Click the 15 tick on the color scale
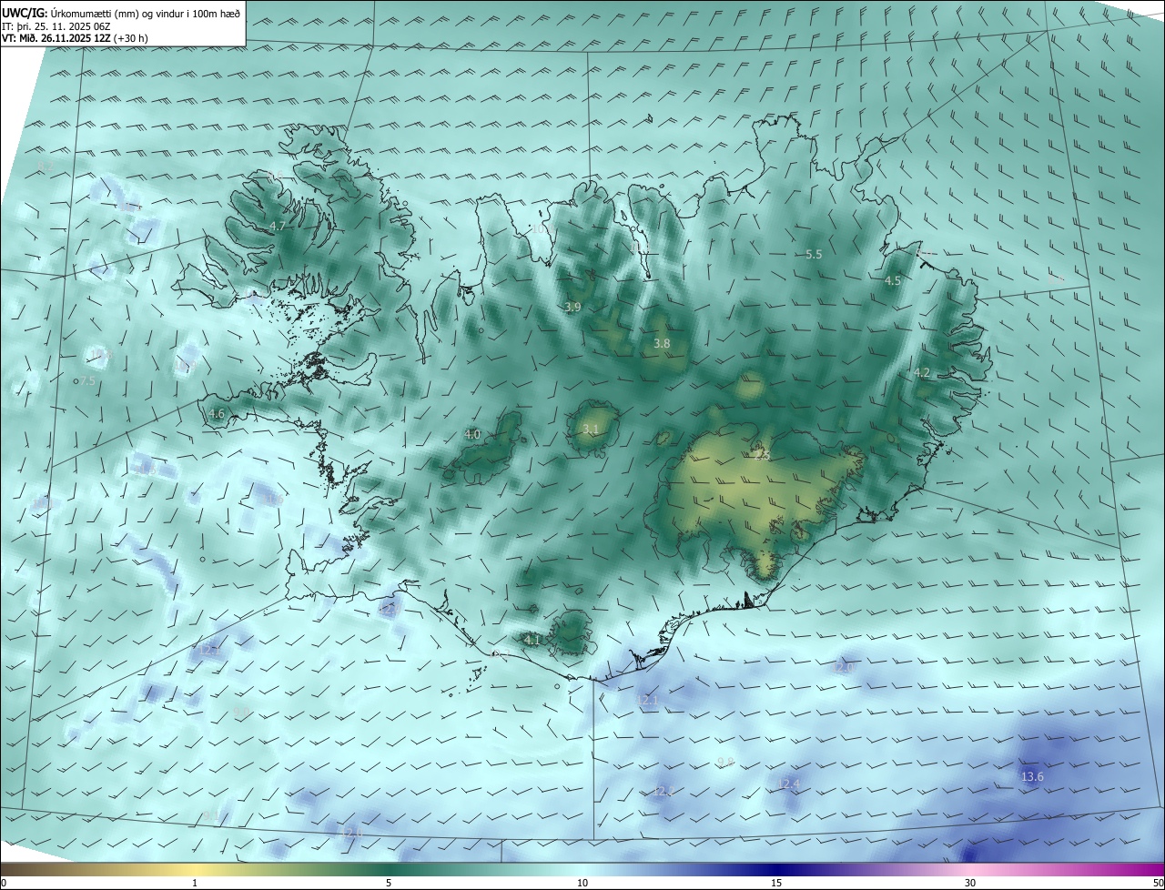The image size is (1165, 890). 776,883
